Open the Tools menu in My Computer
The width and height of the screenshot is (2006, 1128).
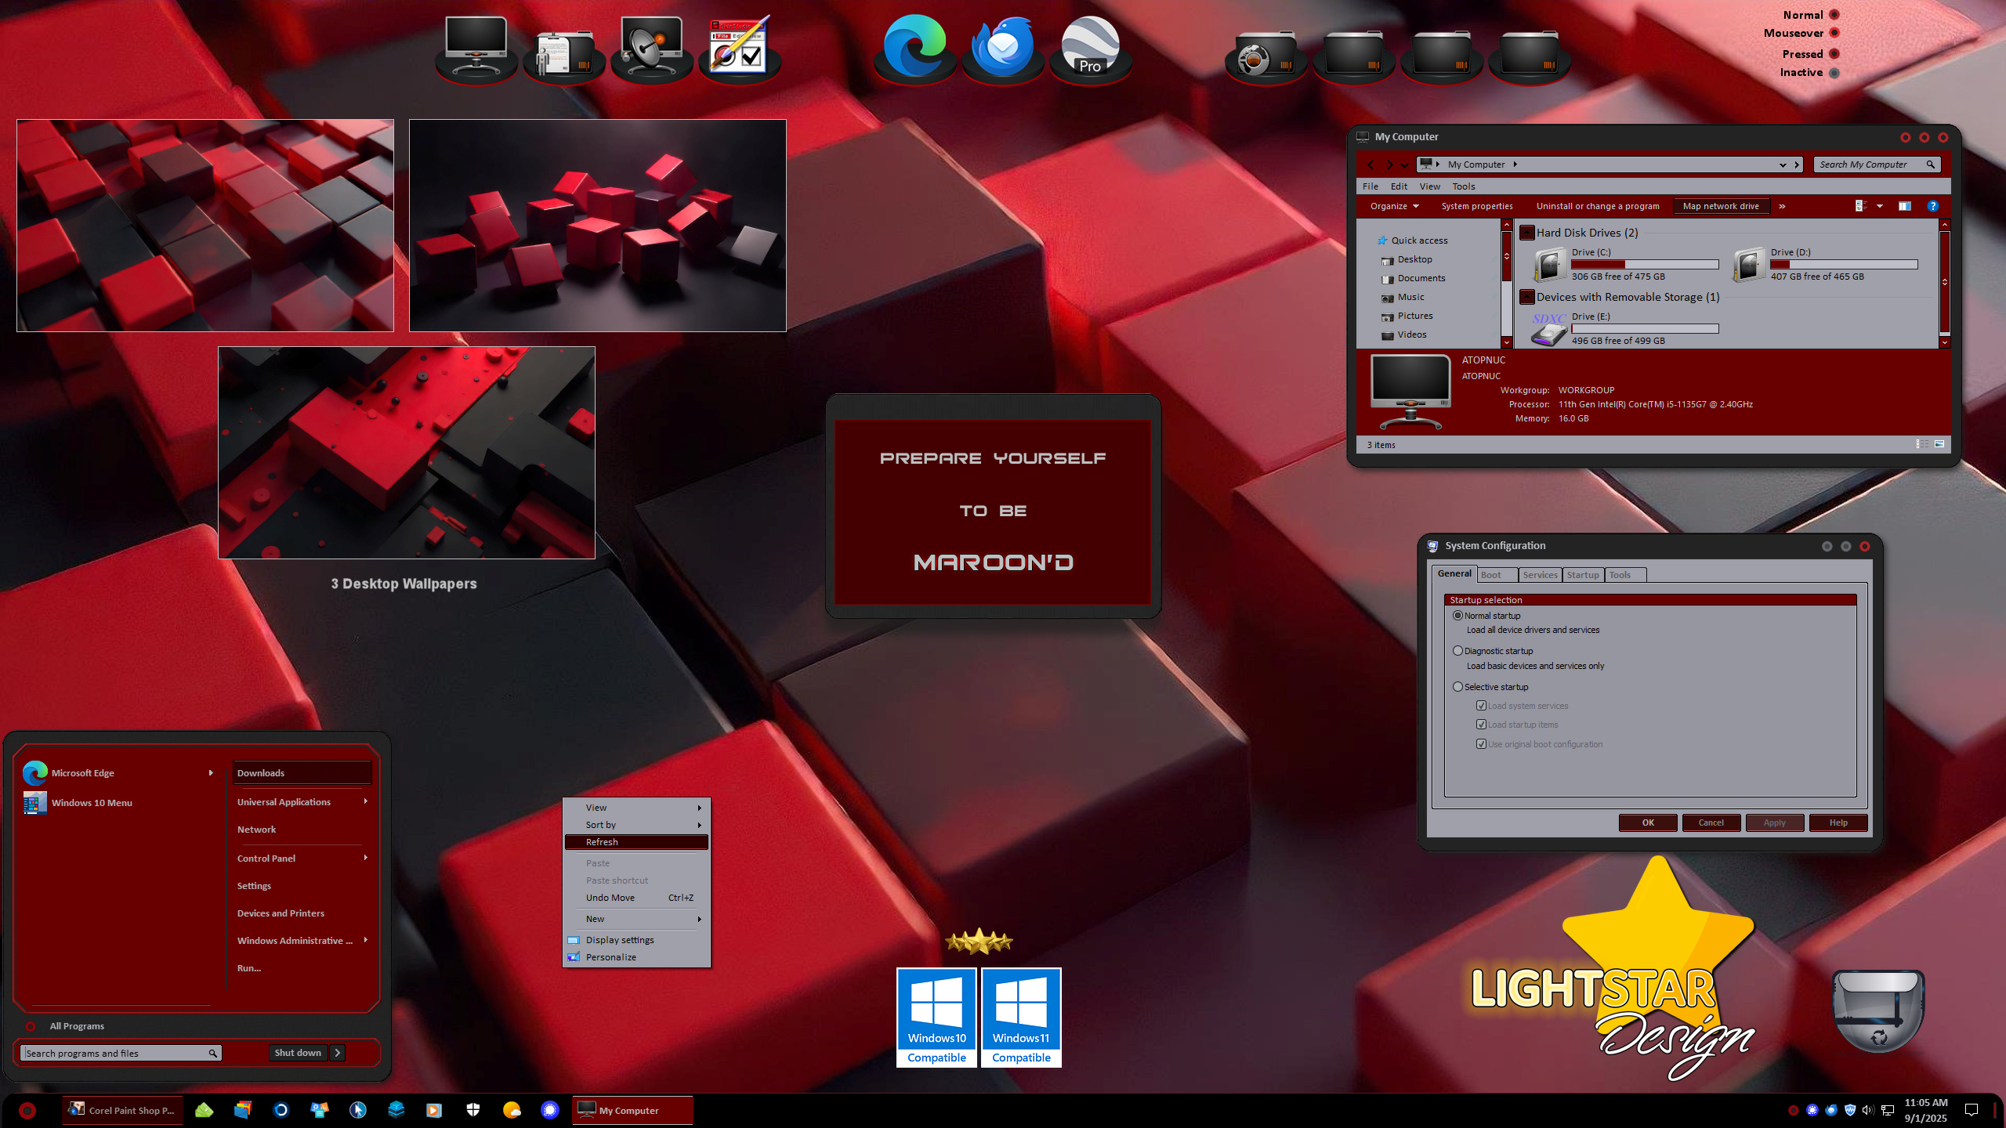pos(1464,186)
